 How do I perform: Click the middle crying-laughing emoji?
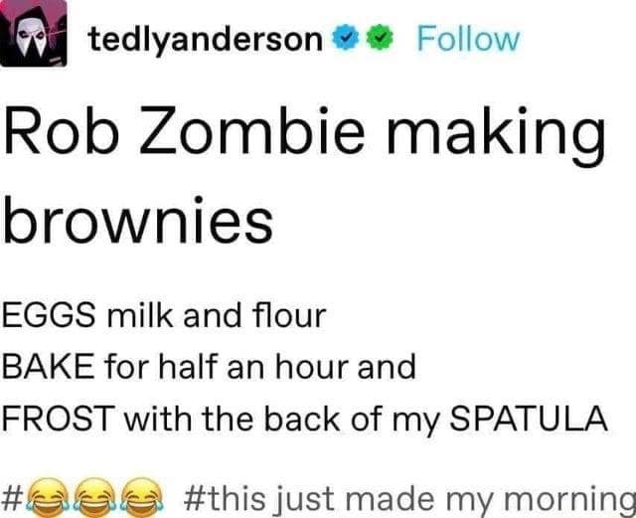pyautogui.click(x=95, y=498)
